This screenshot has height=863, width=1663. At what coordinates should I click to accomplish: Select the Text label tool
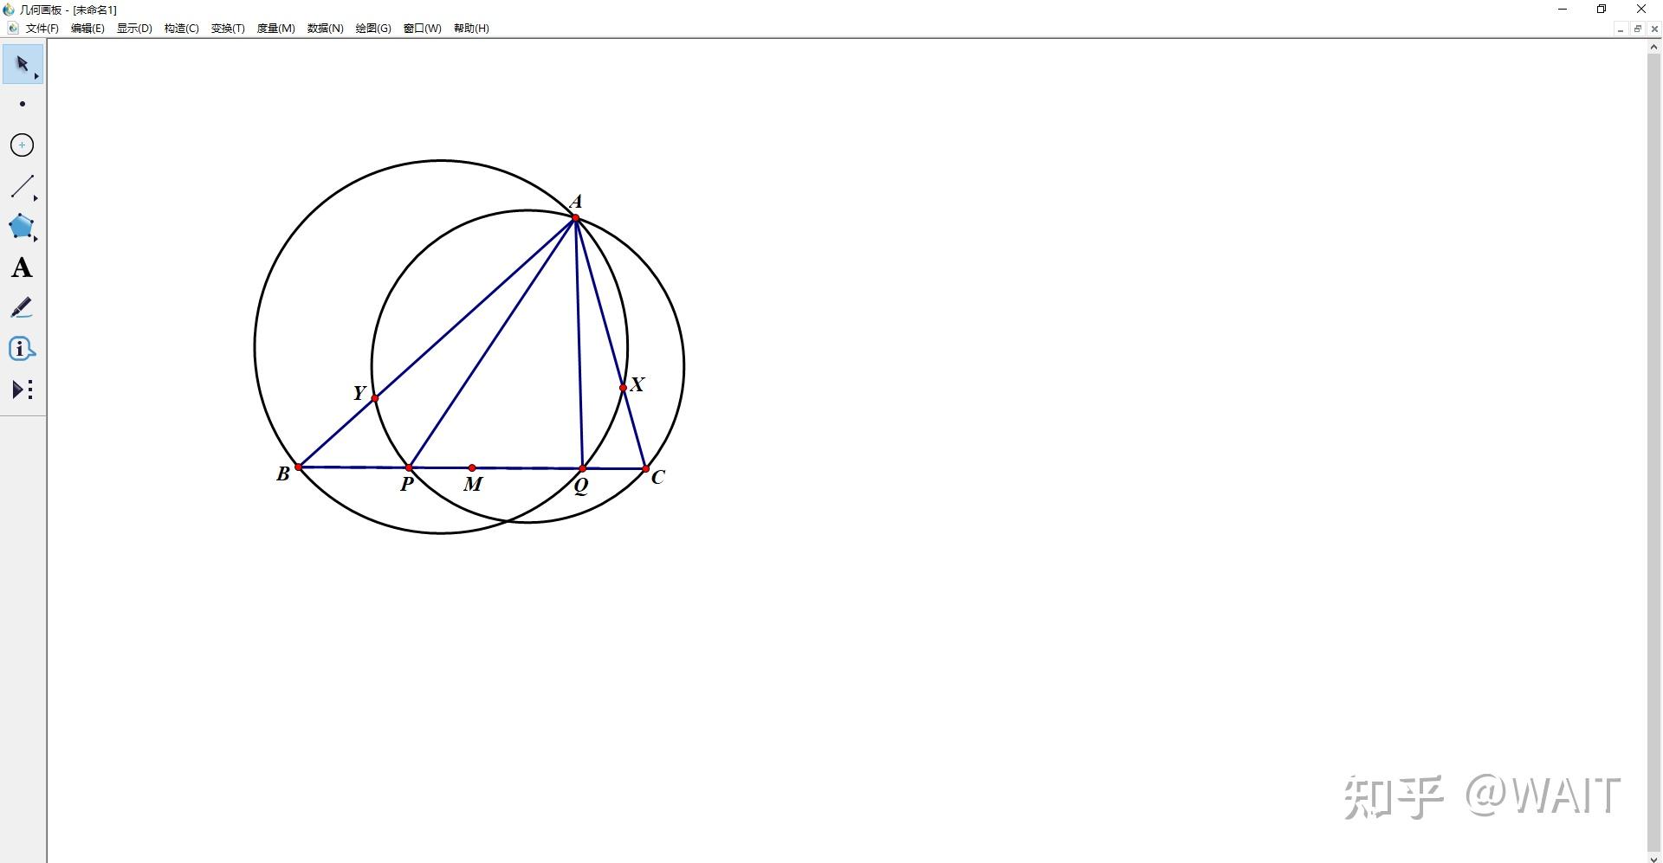23,267
